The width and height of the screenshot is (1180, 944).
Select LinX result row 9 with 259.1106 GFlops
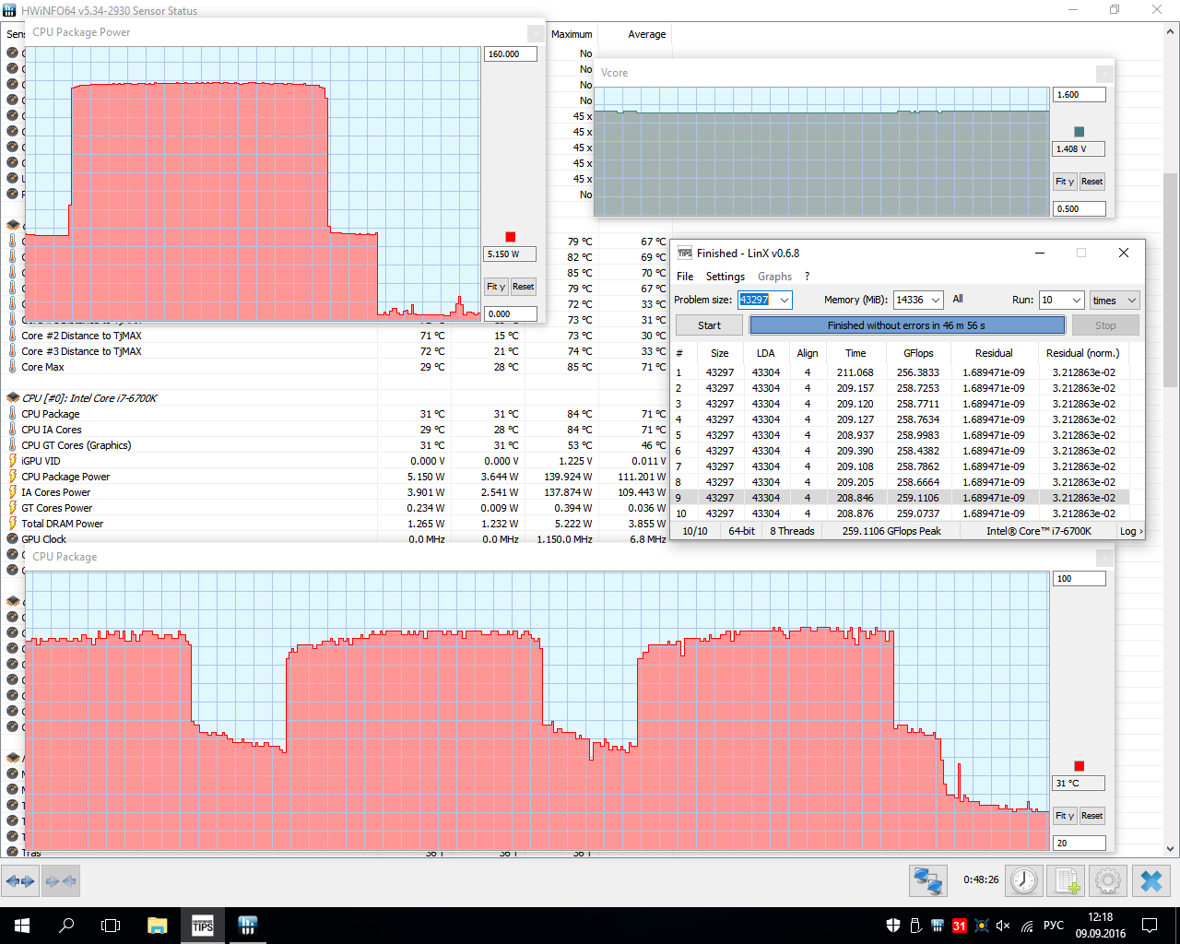tap(902, 498)
